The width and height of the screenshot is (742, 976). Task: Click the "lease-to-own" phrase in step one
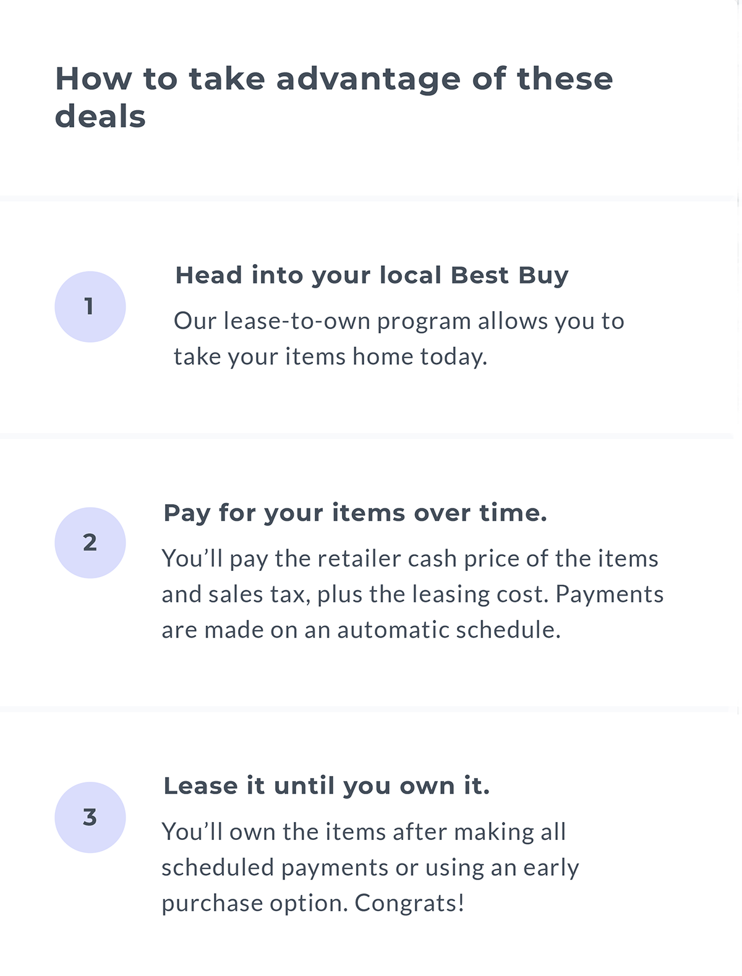297,321
